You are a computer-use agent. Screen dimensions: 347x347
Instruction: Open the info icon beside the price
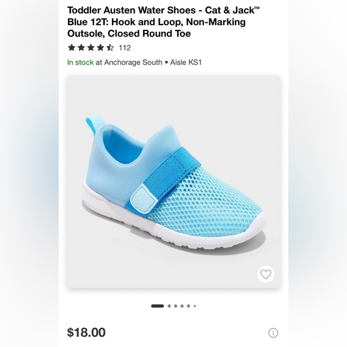pyautogui.click(x=273, y=333)
